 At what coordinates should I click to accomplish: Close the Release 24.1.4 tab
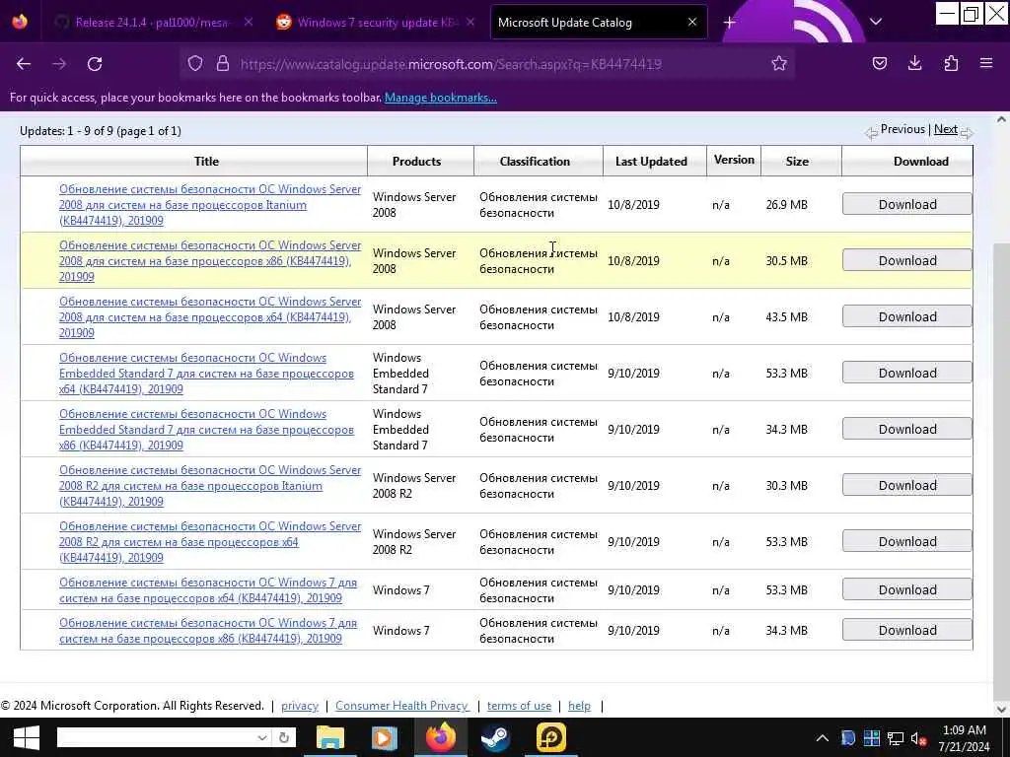[249, 22]
